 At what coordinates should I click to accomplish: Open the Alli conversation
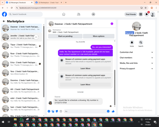[21, 90]
